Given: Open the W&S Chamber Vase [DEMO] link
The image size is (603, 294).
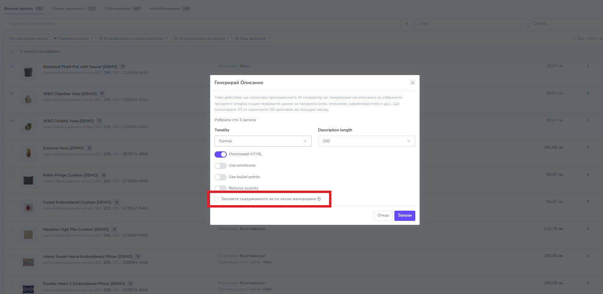Looking at the screenshot, I should point(70,94).
